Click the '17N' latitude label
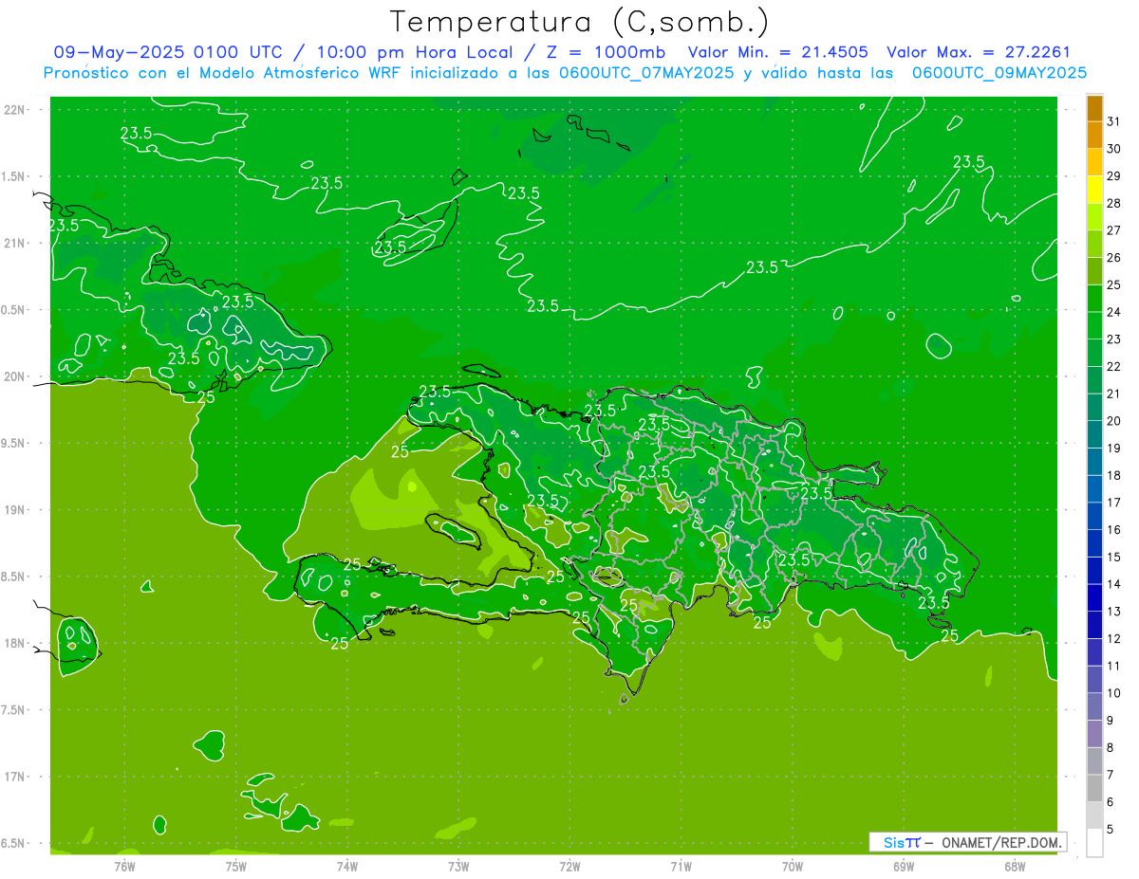 [14, 777]
